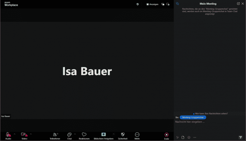Open the Anzeigen view menu
The width and height of the screenshot is (246, 141).
(x=152, y=4)
